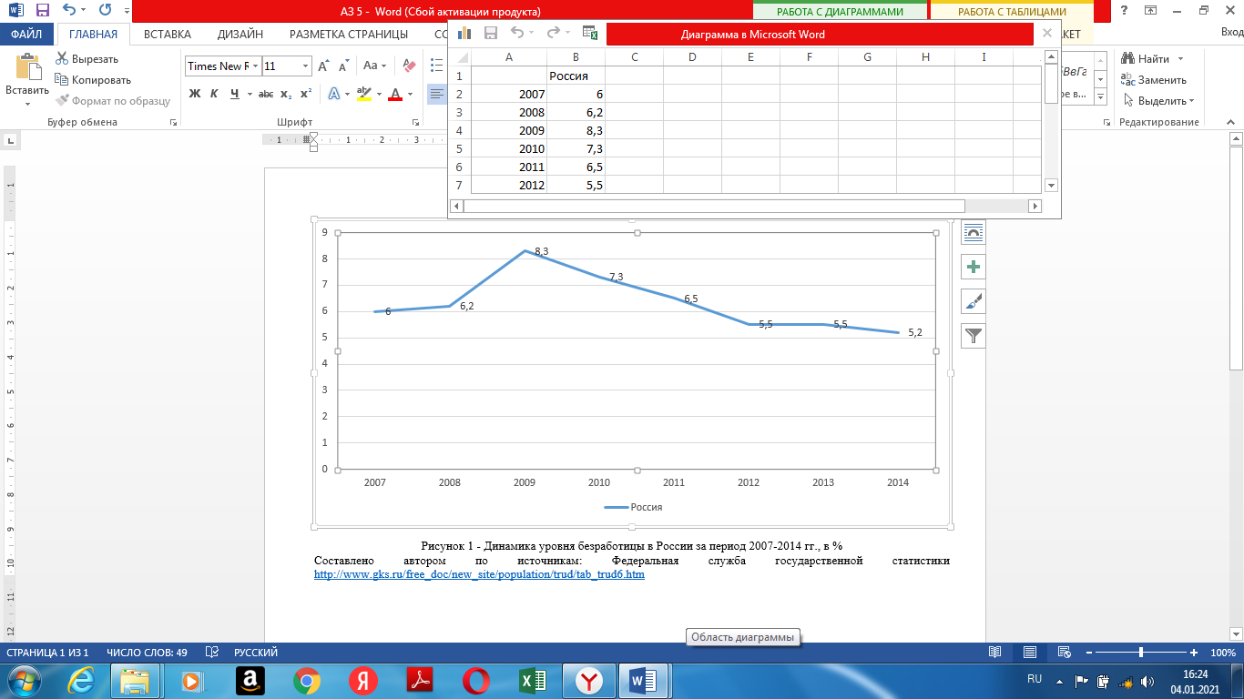
Task: Open the Chart Elements plus button
Action: [974, 267]
